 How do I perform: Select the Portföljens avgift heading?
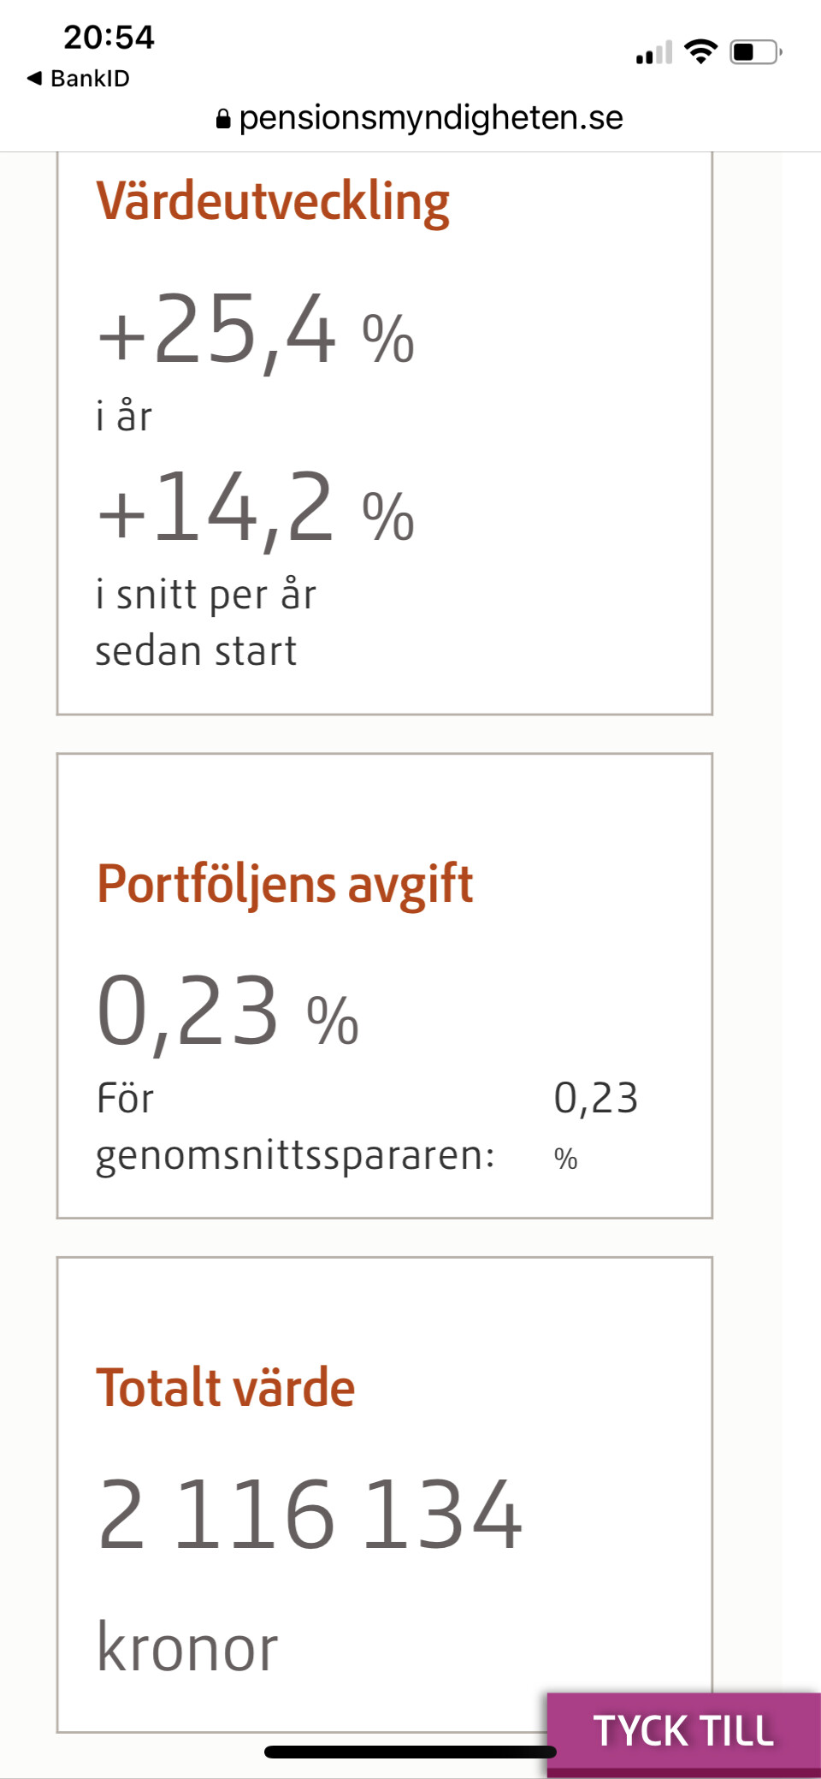click(x=285, y=884)
